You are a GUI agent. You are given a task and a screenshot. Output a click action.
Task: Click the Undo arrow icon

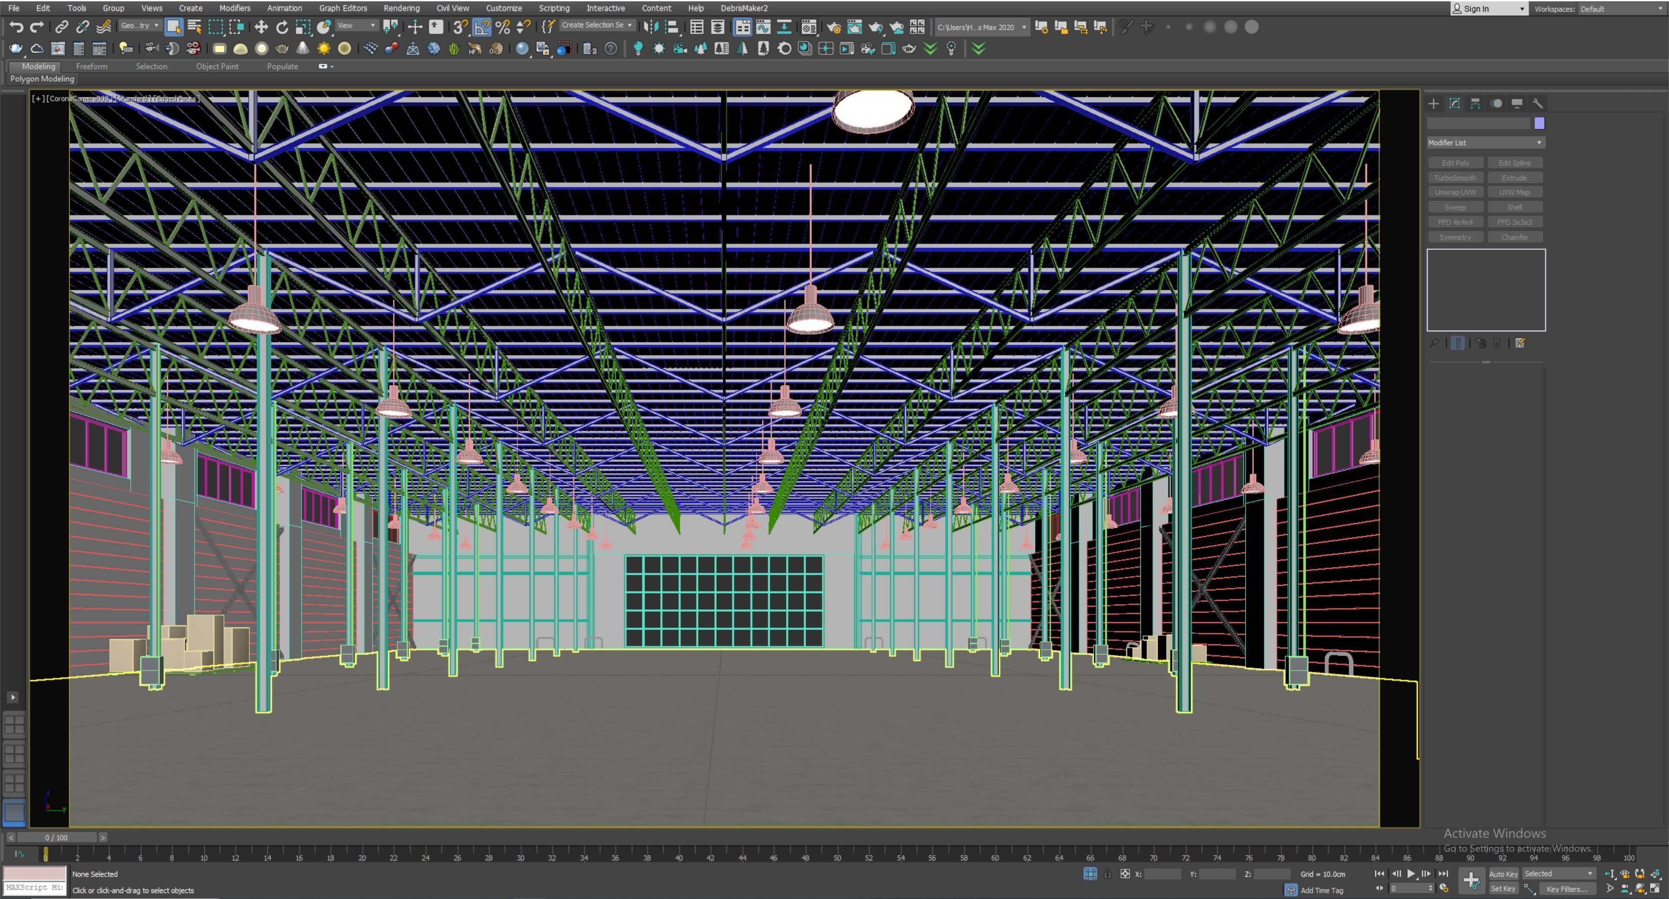pyautogui.click(x=16, y=27)
